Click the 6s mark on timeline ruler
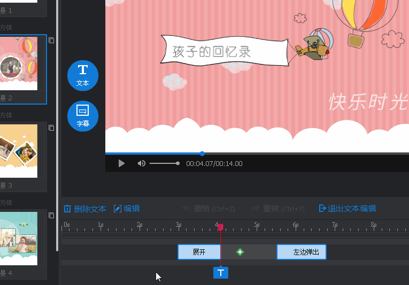The height and width of the screenshot is (285, 409). point(296,225)
